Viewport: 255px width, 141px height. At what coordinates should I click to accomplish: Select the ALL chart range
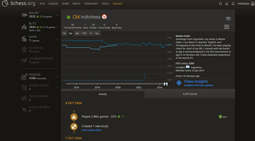tap(97, 33)
